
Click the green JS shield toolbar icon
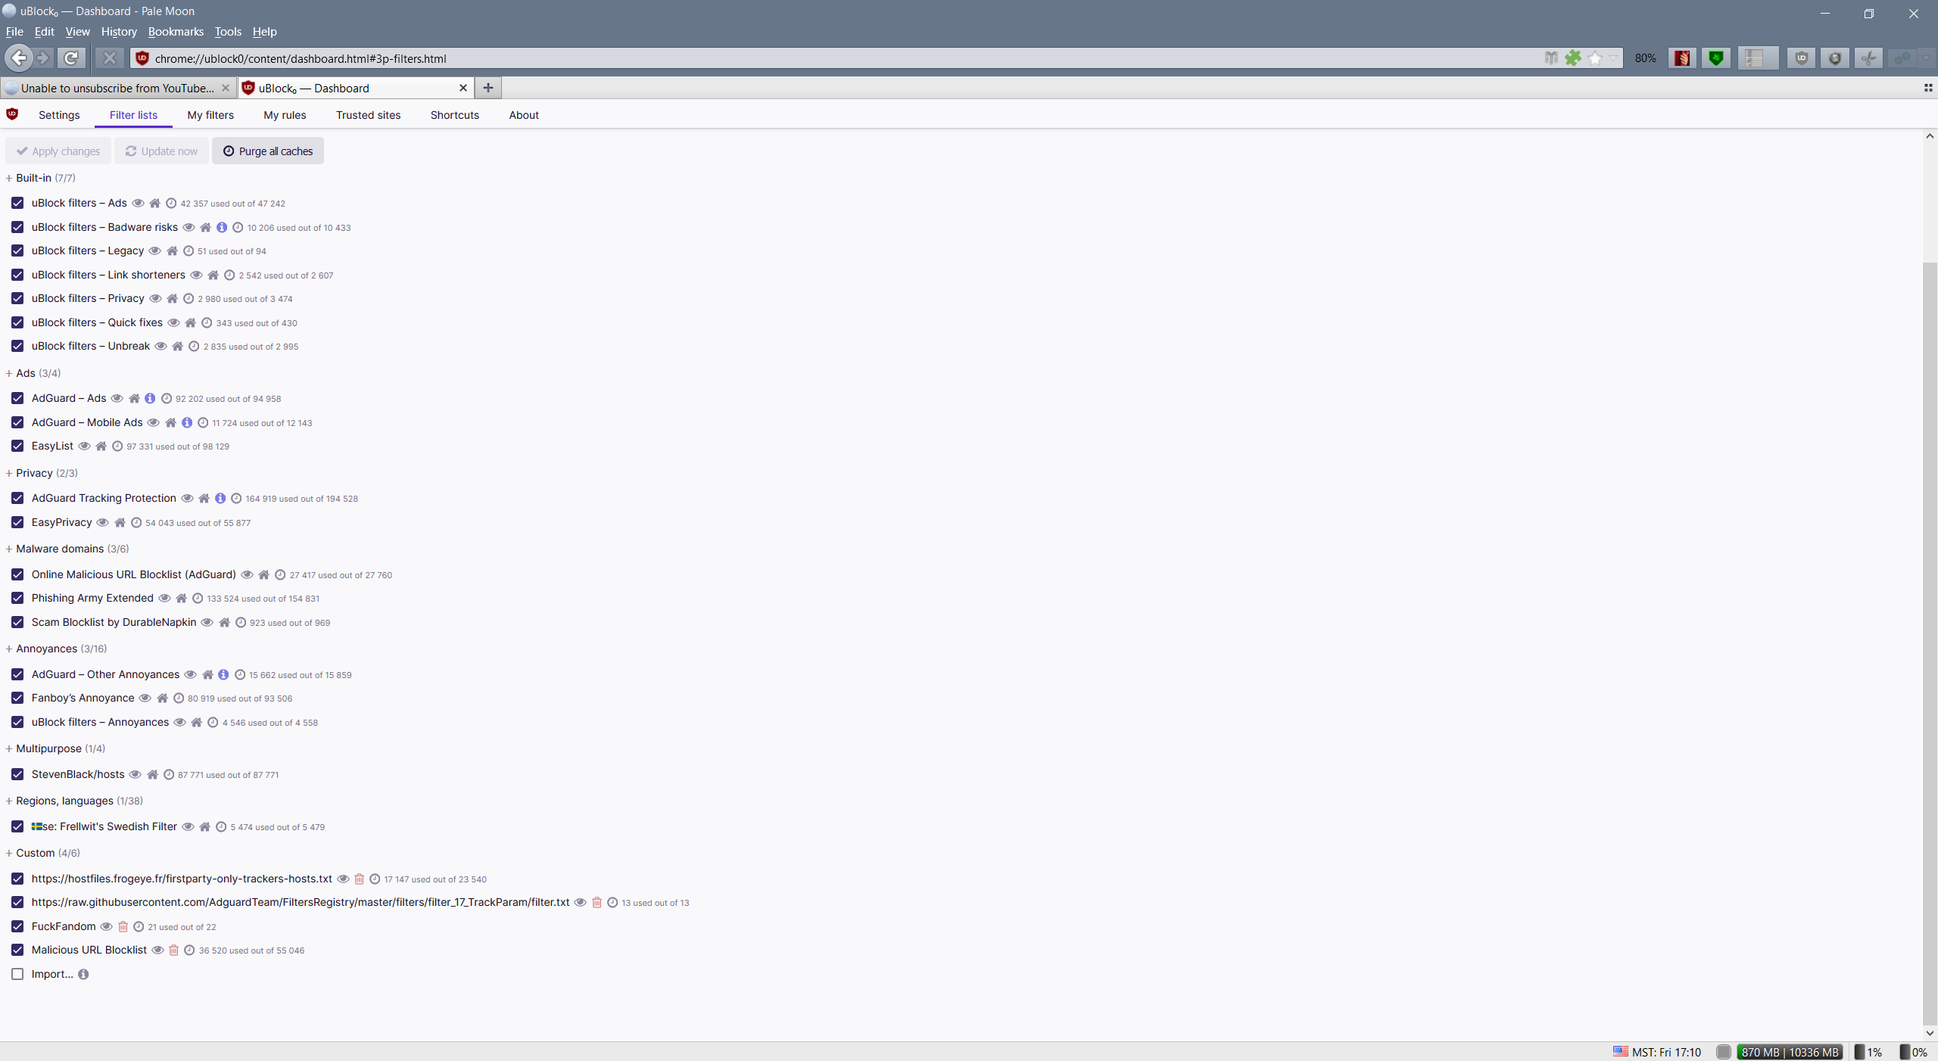(x=1716, y=58)
